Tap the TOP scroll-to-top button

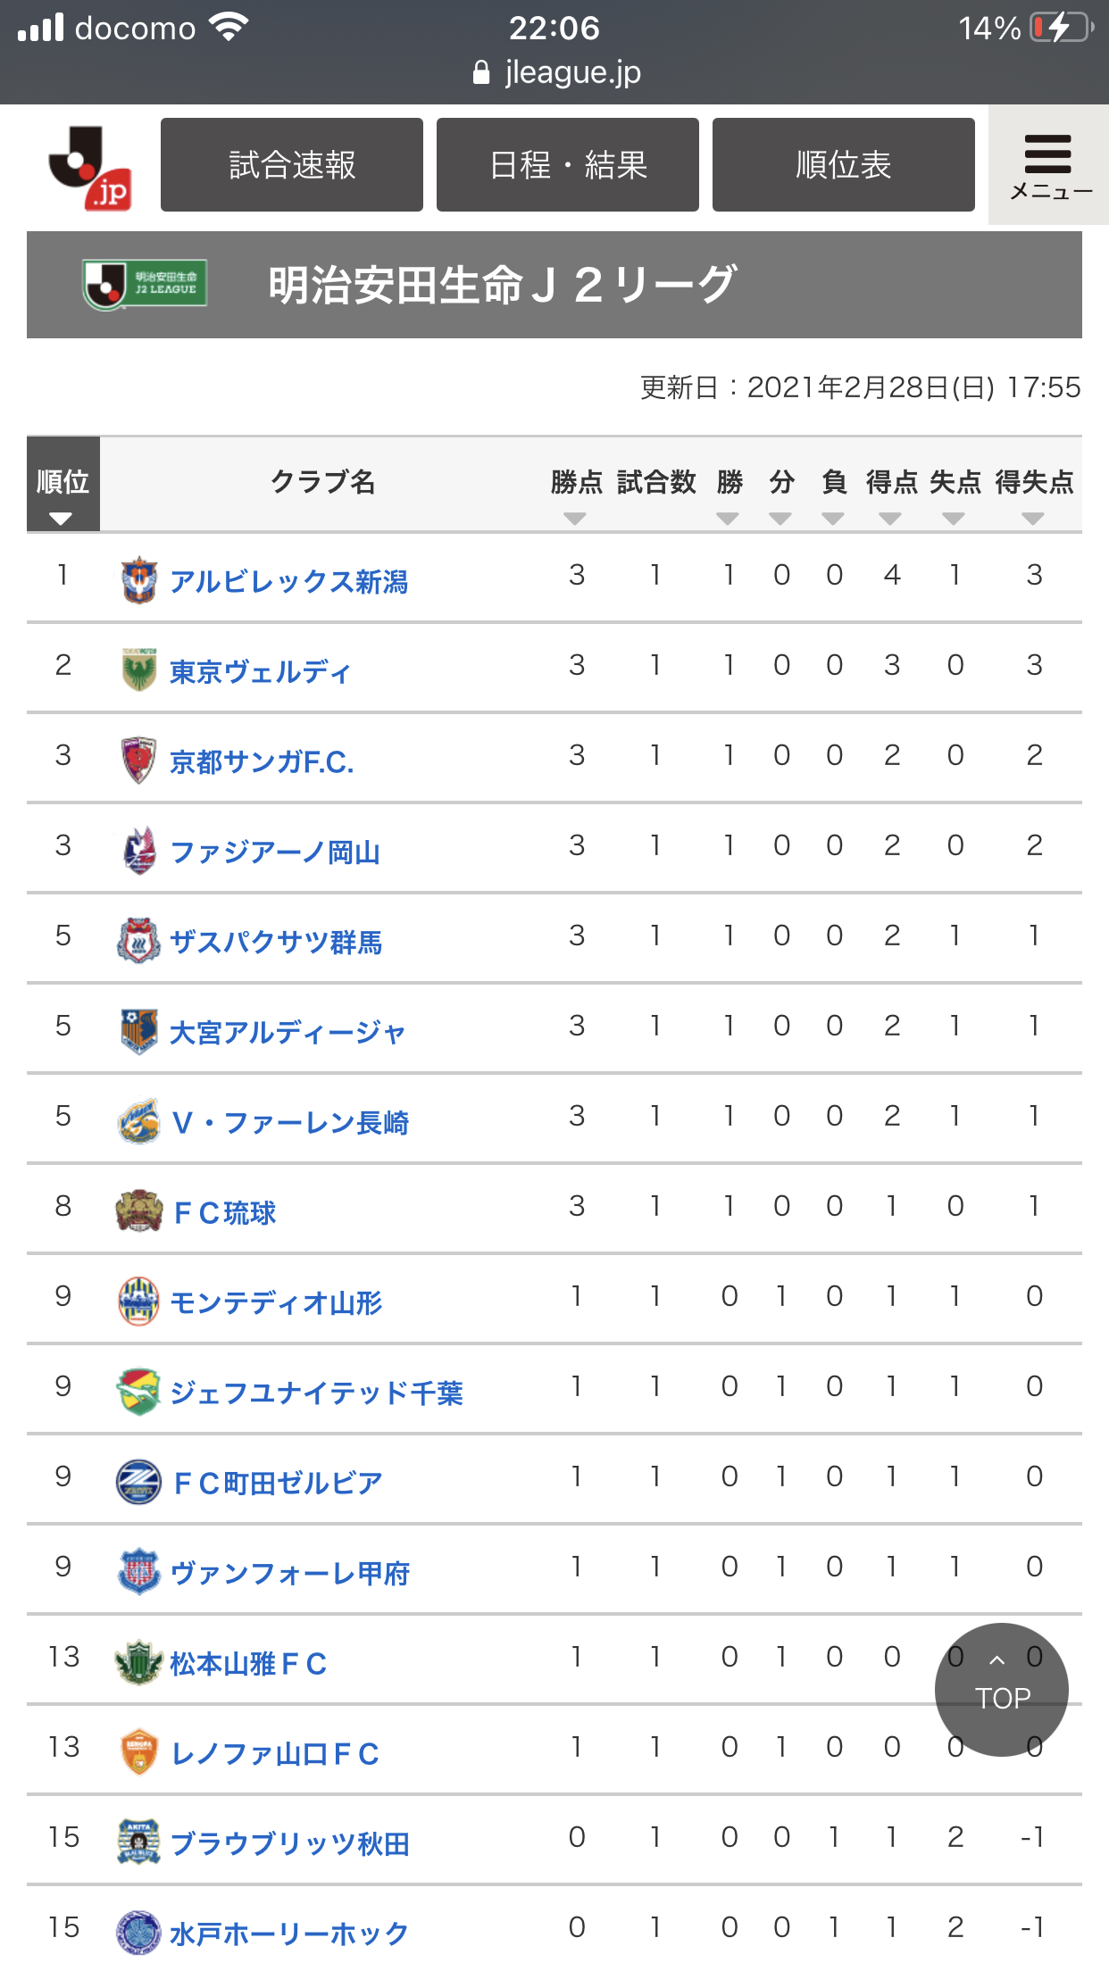(1002, 1689)
